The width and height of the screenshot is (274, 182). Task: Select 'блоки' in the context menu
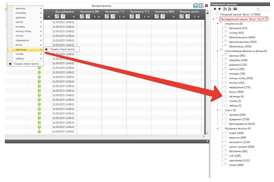pos(18,45)
